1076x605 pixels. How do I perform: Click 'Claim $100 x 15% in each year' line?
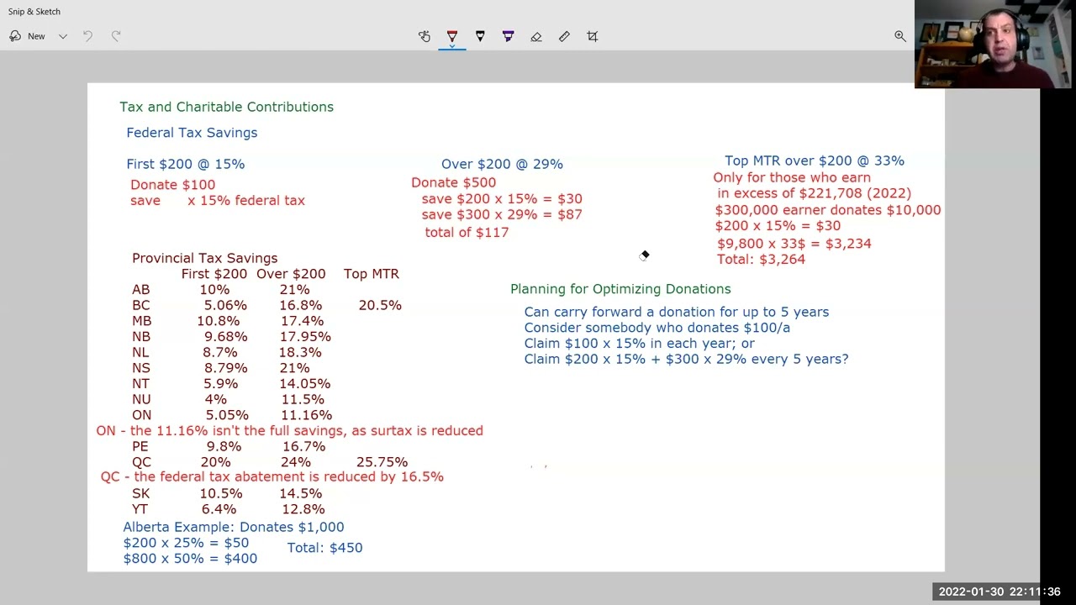640,343
